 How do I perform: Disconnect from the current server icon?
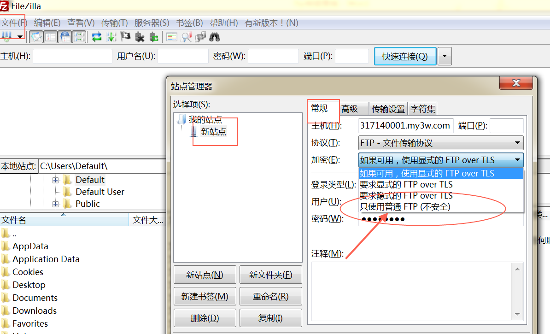click(x=140, y=37)
